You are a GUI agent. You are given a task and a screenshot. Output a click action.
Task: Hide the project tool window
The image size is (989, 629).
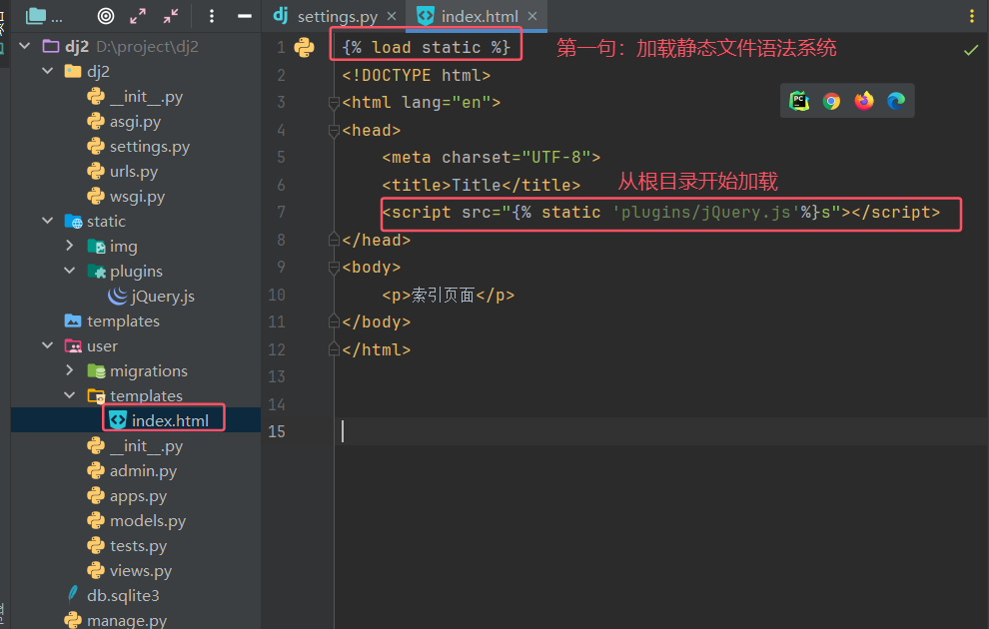coord(244,16)
